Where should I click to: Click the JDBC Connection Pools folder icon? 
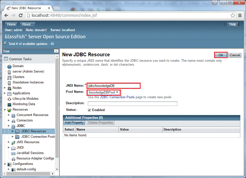17,137
